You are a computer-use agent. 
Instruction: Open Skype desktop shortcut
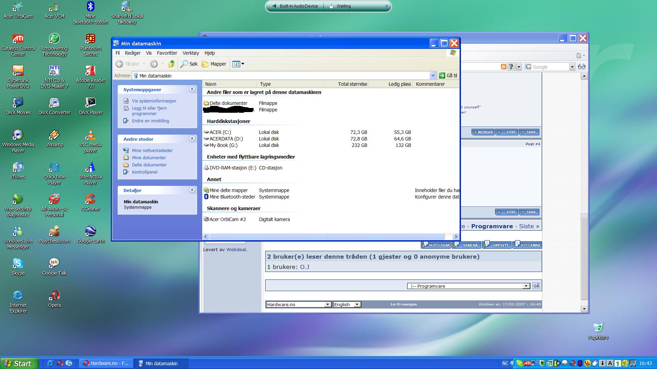pos(18,267)
